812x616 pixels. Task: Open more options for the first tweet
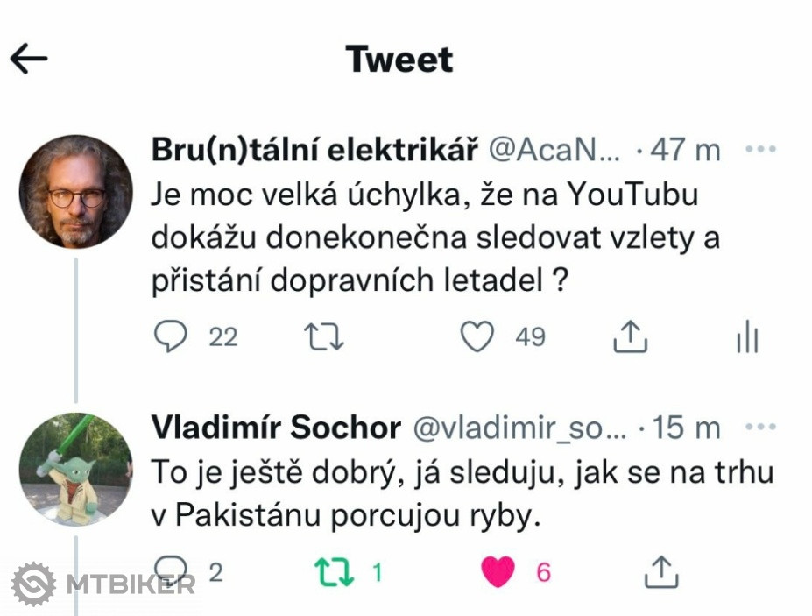click(760, 150)
